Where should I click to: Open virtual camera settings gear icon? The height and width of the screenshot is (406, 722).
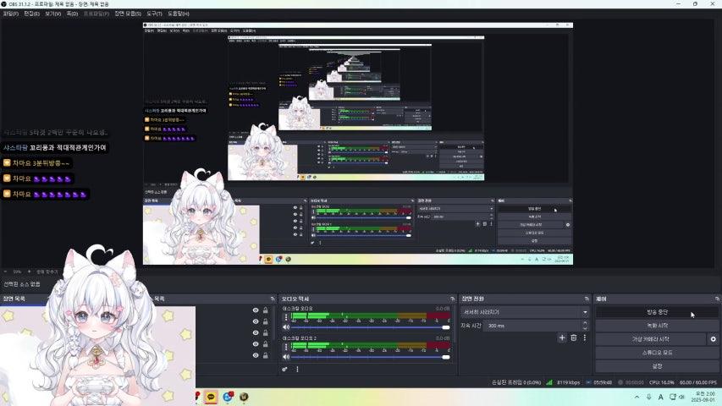point(713,339)
